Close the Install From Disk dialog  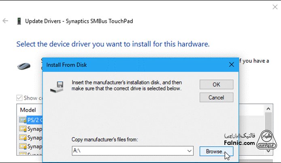232,64
